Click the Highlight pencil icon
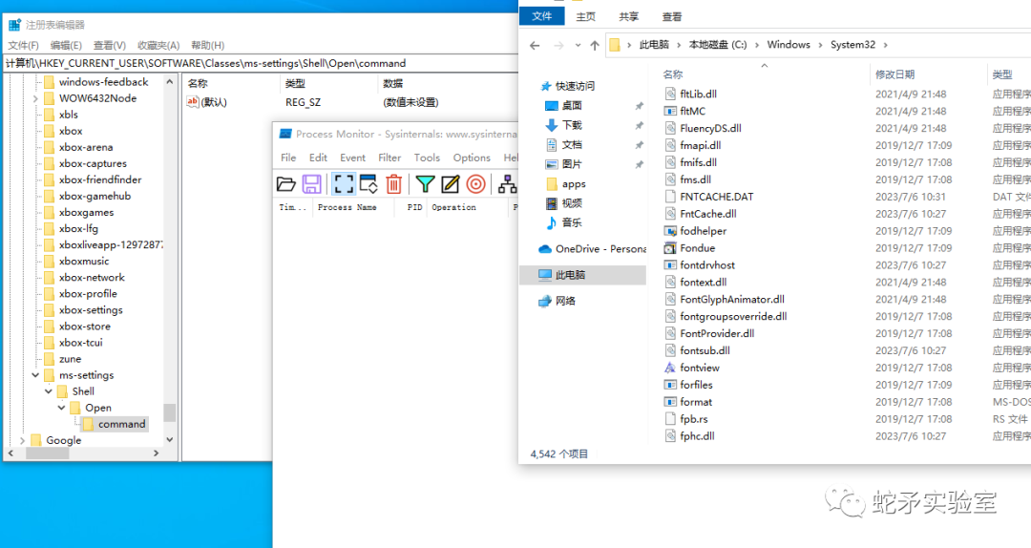 451,184
